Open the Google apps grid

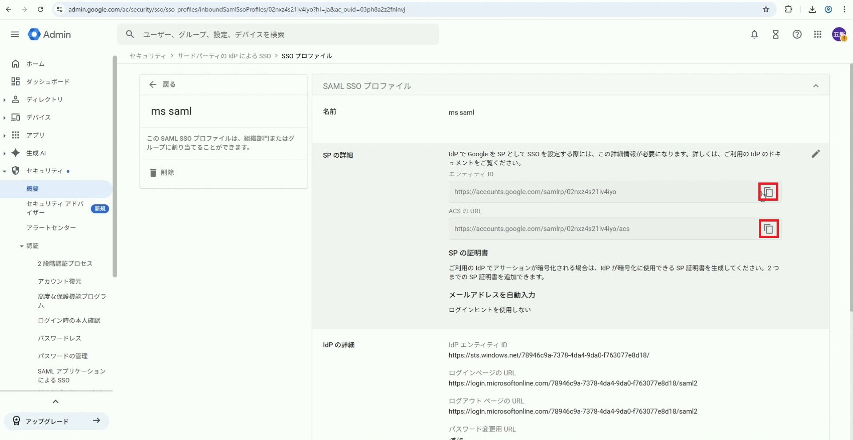(x=817, y=35)
